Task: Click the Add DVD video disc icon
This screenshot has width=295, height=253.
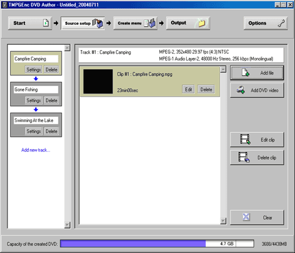Action: (241, 90)
